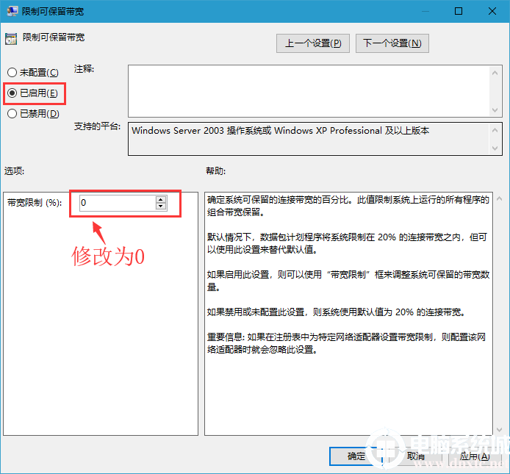
Task: Go to 上一个设置(P) previous setting
Action: point(313,43)
